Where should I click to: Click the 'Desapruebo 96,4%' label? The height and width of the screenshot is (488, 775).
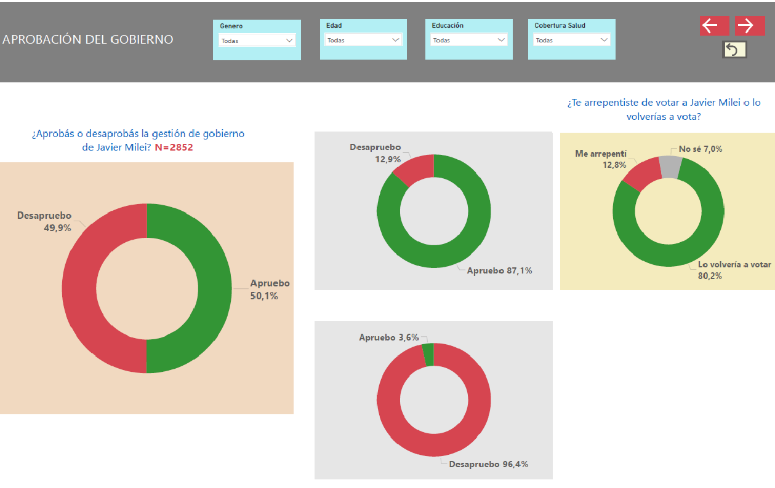click(x=488, y=464)
